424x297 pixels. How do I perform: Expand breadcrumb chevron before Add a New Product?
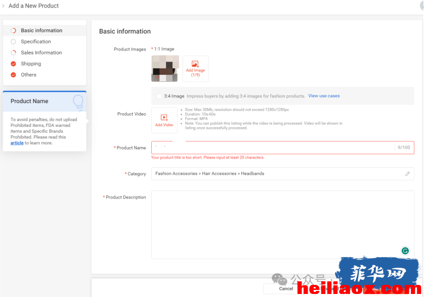[x=3, y=6]
